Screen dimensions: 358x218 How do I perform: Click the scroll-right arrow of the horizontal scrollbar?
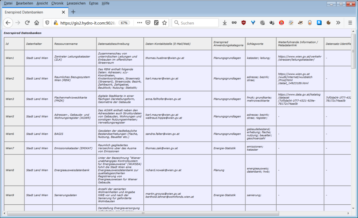coord(348,213)
